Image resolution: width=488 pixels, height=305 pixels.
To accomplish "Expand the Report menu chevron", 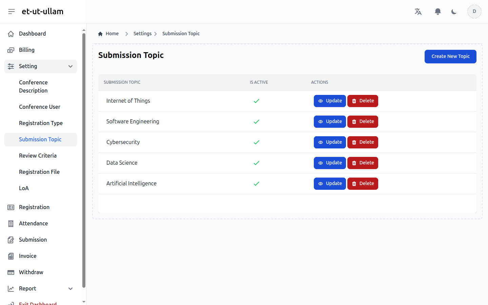I will (x=70, y=289).
